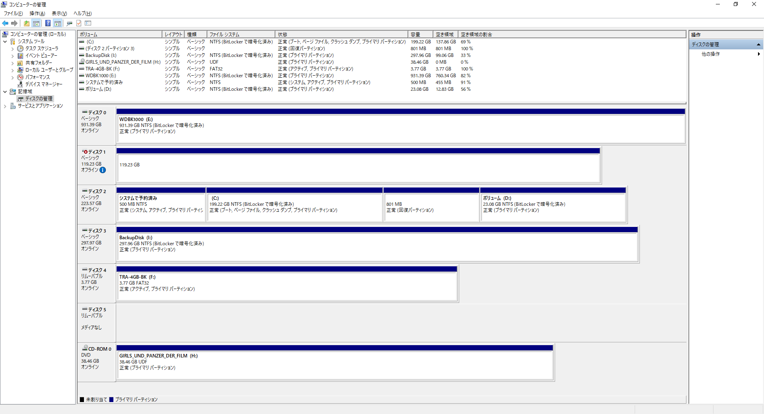Select the BackupDisk (I:) volume row
Image resolution: width=764 pixels, height=414 pixels.
point(98,55)
